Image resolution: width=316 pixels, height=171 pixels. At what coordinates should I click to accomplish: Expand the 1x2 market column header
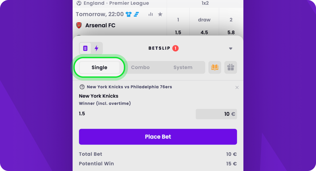205,3
